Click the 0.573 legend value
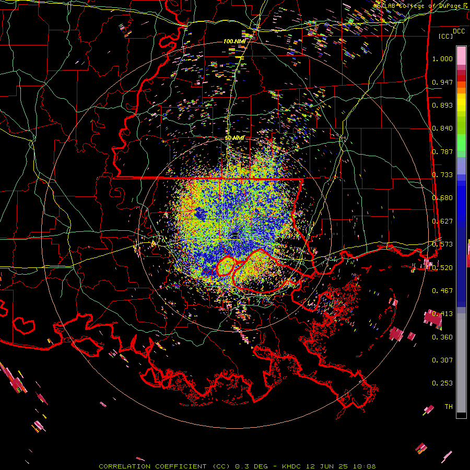470x470 pixels. tap(442, 244)
